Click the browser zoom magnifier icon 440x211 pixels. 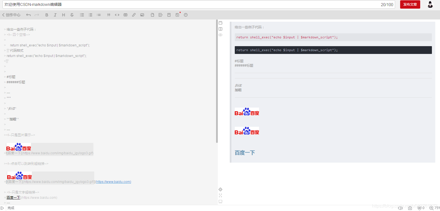coord(431,208)
